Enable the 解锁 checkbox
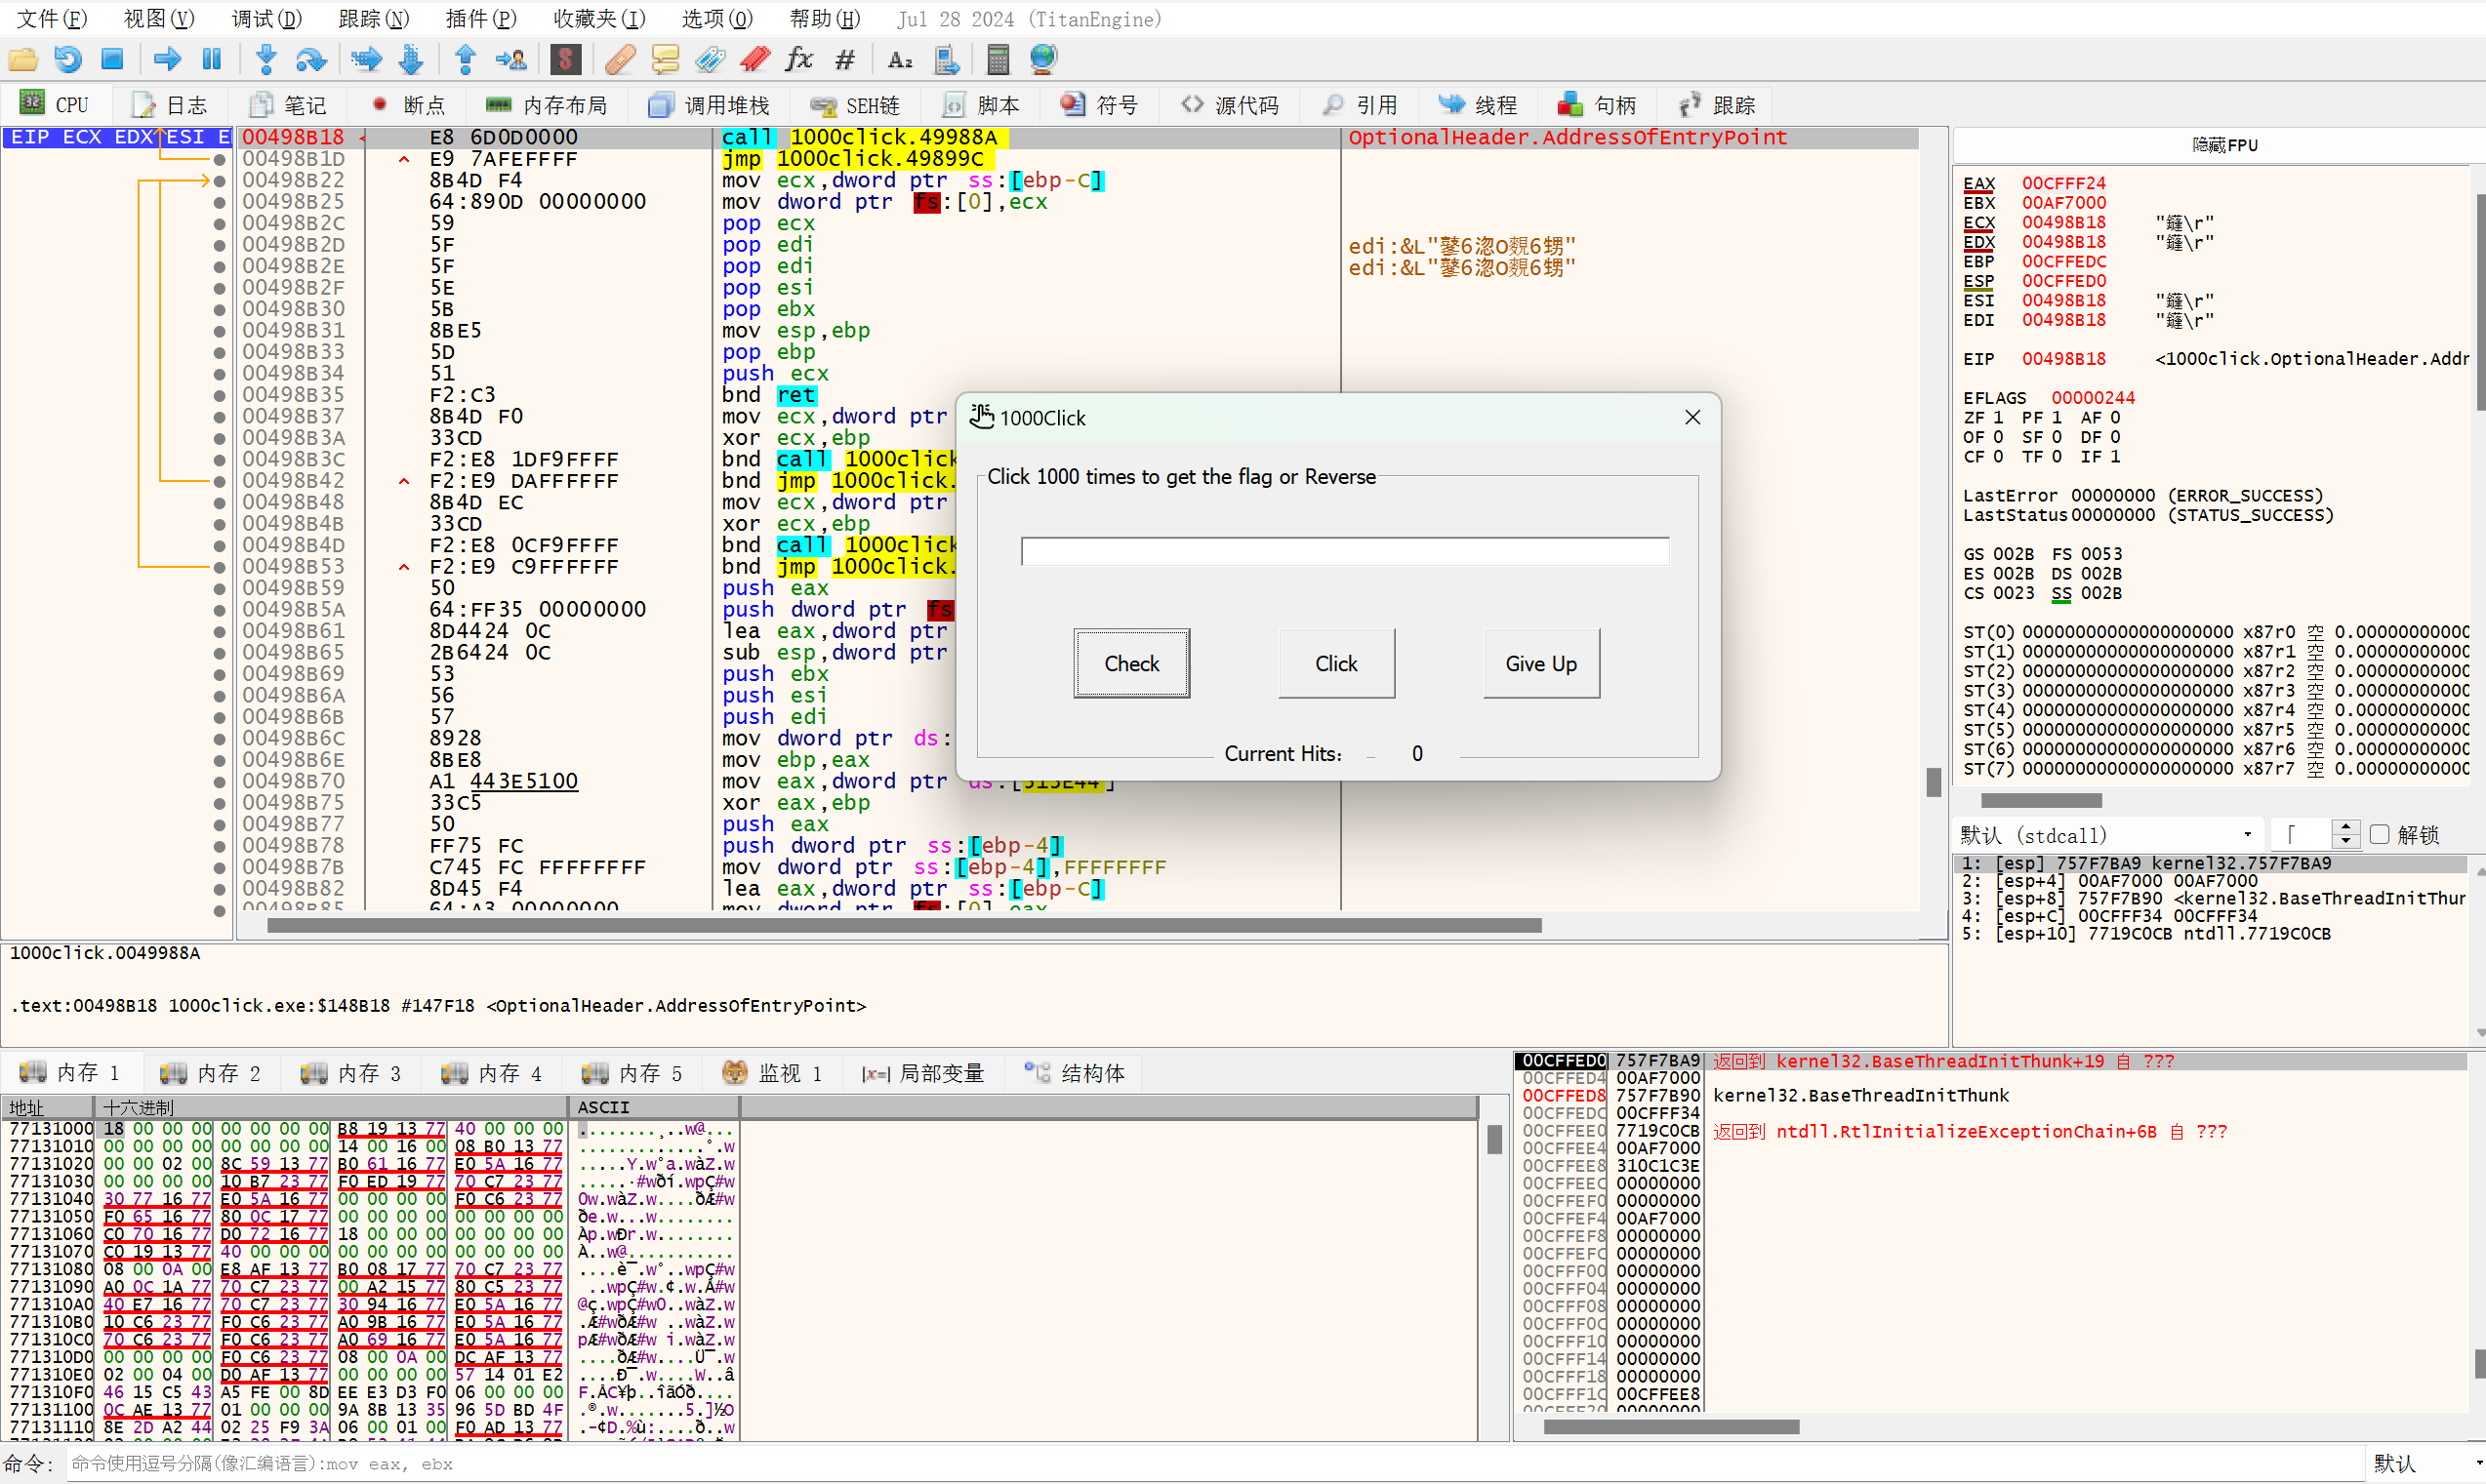 click(2380, 835)
